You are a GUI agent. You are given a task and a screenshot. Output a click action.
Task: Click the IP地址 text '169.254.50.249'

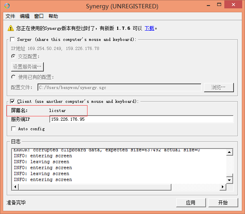click(45, 48)
